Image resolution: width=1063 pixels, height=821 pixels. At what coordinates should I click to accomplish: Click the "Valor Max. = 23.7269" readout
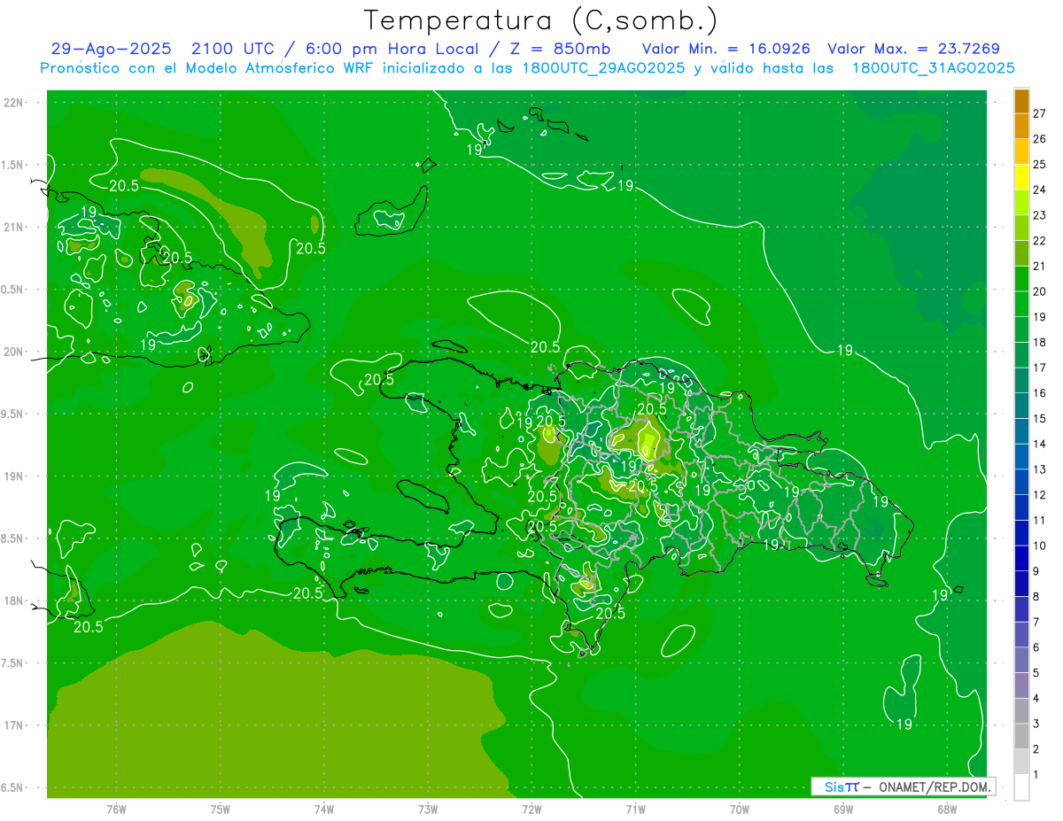pyautogui.click(x=912, y=50)
